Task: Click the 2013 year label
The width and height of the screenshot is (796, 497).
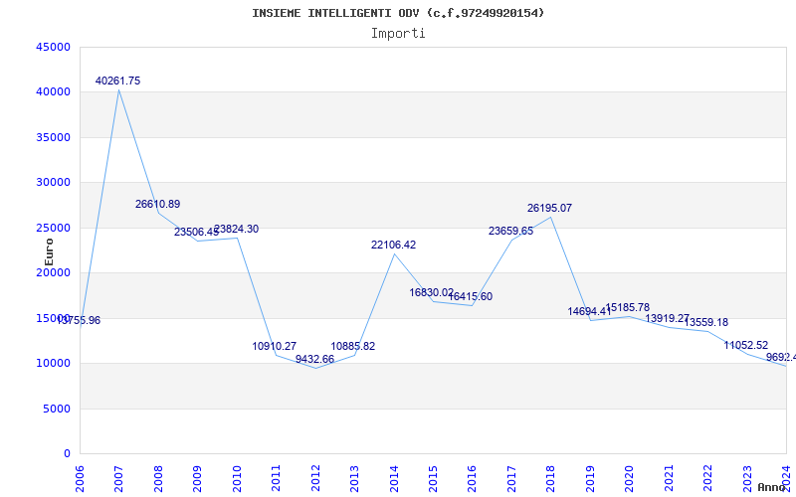Action: 354,478
